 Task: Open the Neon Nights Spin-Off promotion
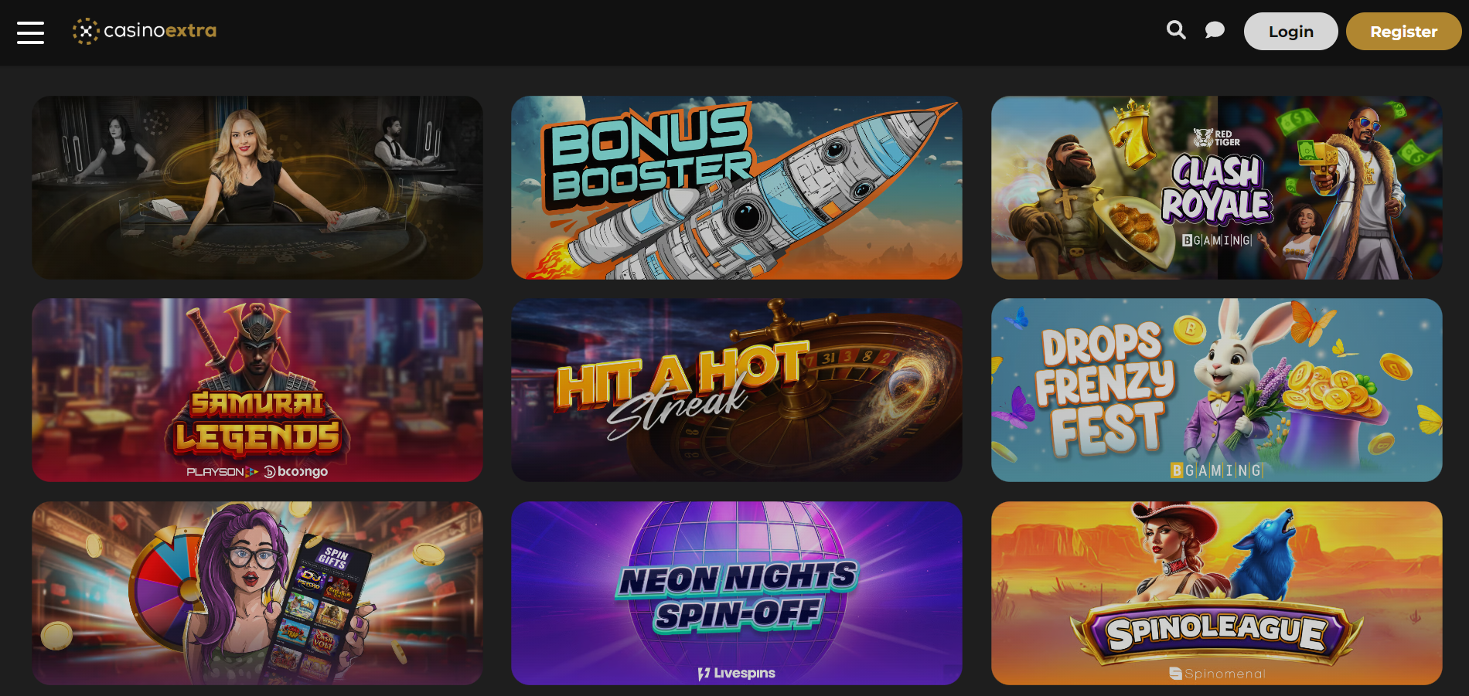pos(737,593)
